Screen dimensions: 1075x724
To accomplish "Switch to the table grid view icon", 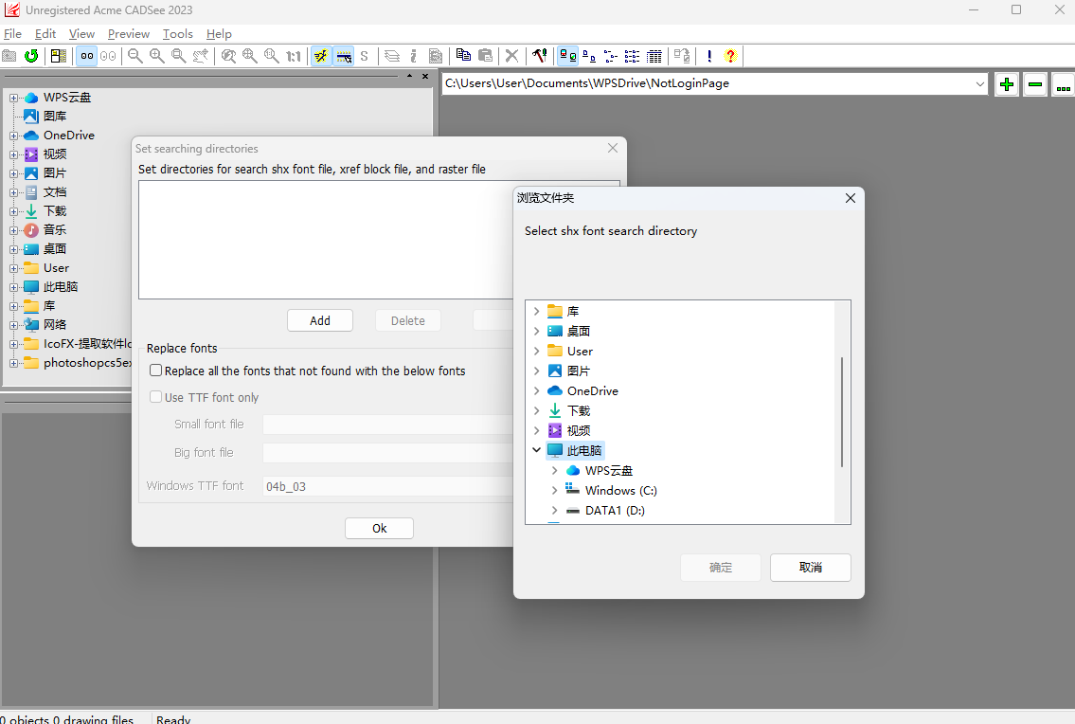I will coord(654,56).
